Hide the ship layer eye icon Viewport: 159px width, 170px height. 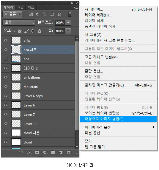point(6,40)
